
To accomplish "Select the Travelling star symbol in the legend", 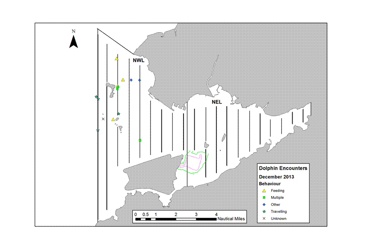I will [264, 212].
